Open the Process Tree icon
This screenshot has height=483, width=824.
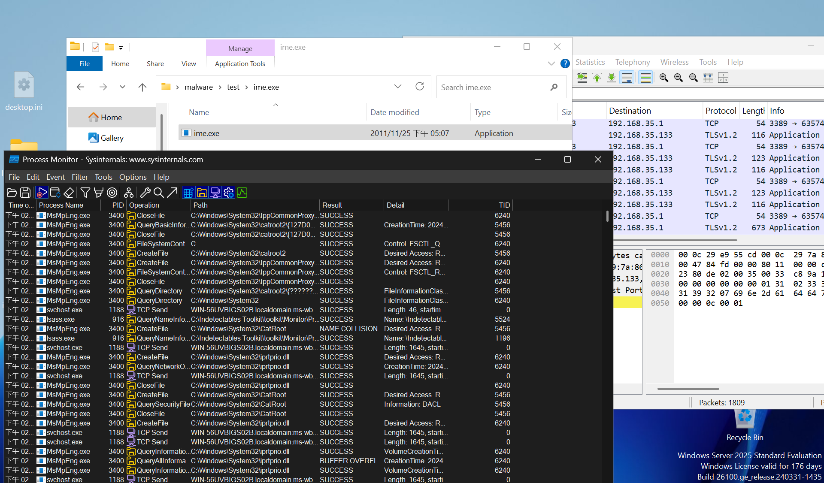[x=128, y=193]
